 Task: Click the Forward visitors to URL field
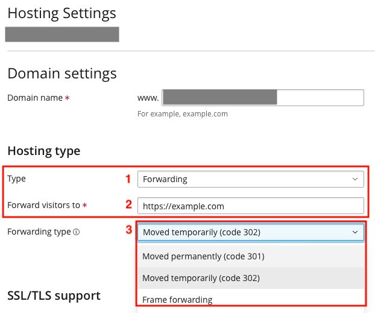tap(250, 206)
